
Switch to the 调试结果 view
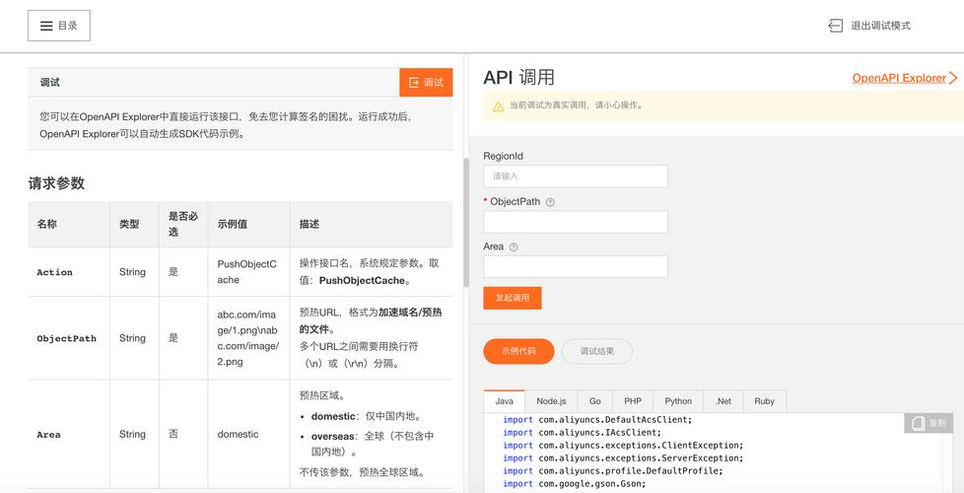[x=596, y=351]
